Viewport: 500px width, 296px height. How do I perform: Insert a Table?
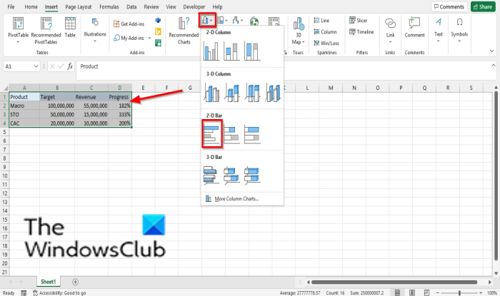(70, 28)
